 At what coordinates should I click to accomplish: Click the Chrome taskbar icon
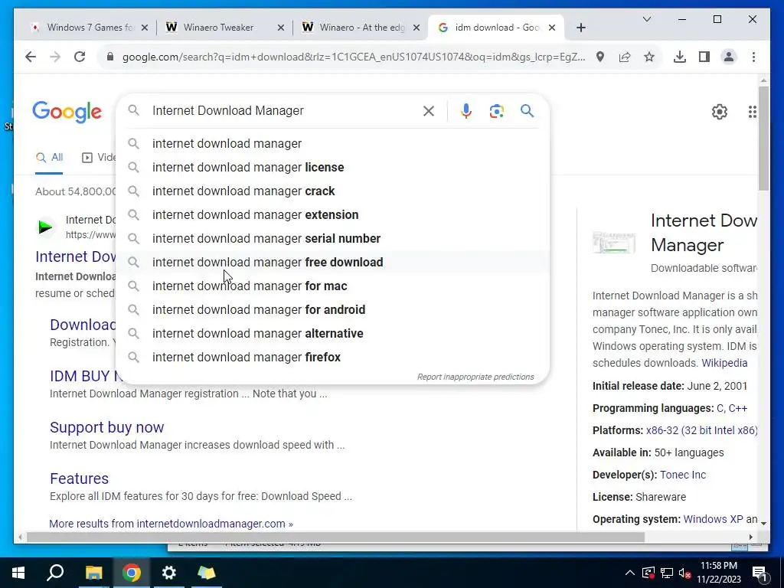coord(131,573)
